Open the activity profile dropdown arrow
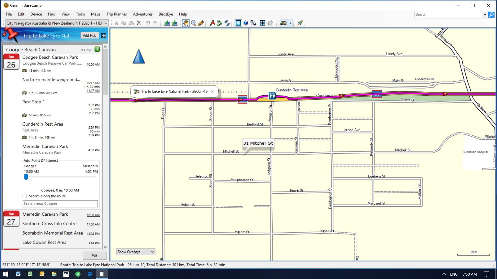 [x=290, y=23]
